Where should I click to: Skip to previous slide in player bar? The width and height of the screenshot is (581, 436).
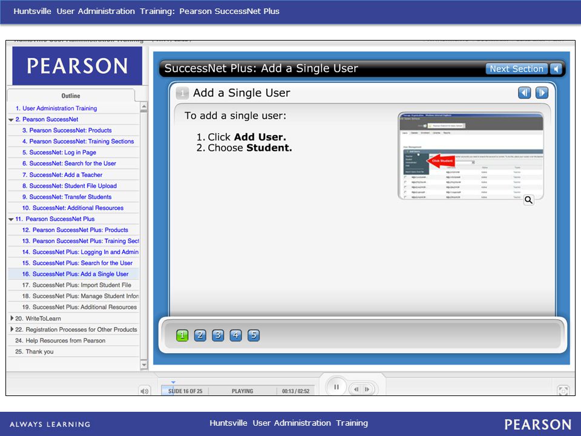(356, 389)
